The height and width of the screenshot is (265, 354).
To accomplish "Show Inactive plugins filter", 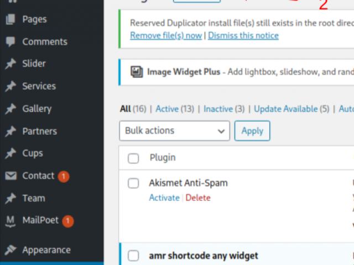I will click(x=218, y=109).
